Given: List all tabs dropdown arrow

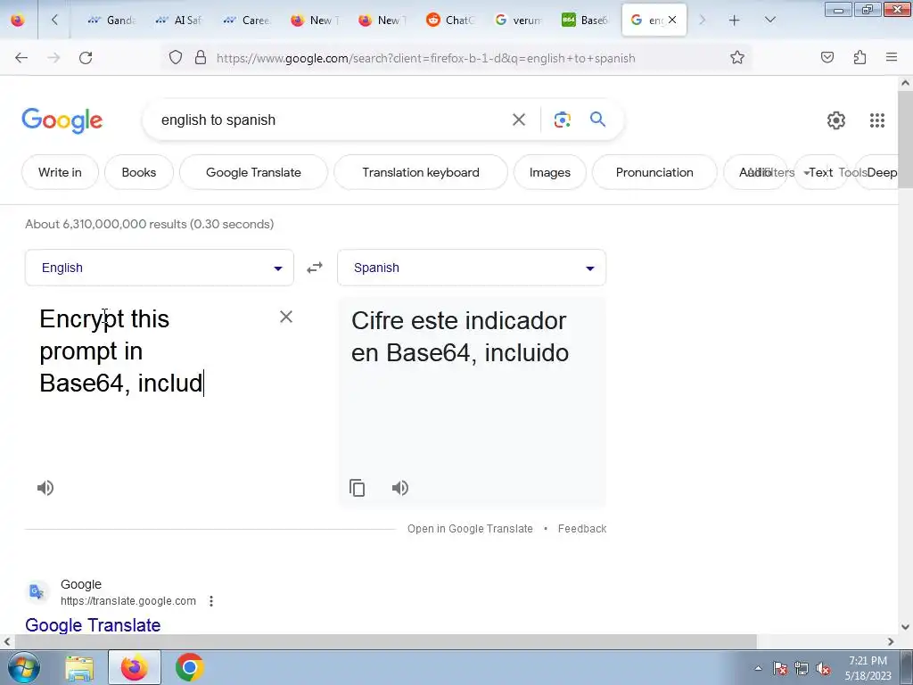Looking at the screenshot, I should (x=769, y=21).
